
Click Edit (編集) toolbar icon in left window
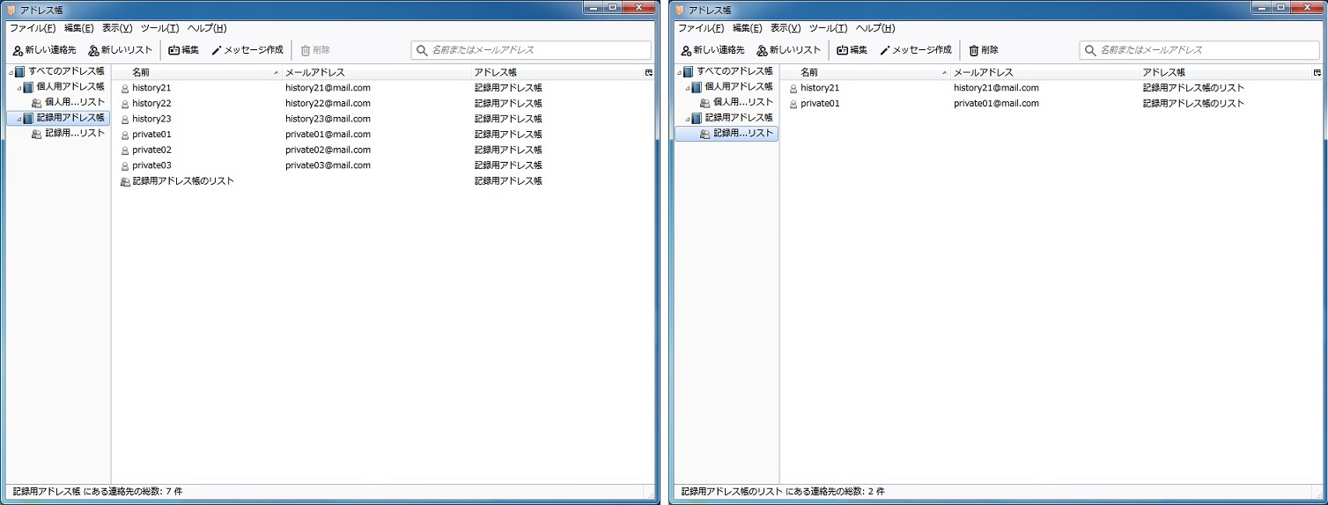pos(174,51)
